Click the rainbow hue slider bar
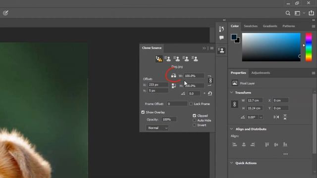 [x=309, y=47]
